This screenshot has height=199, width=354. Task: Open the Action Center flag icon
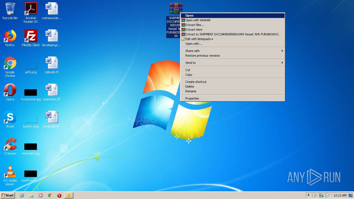tap(328, 195)
